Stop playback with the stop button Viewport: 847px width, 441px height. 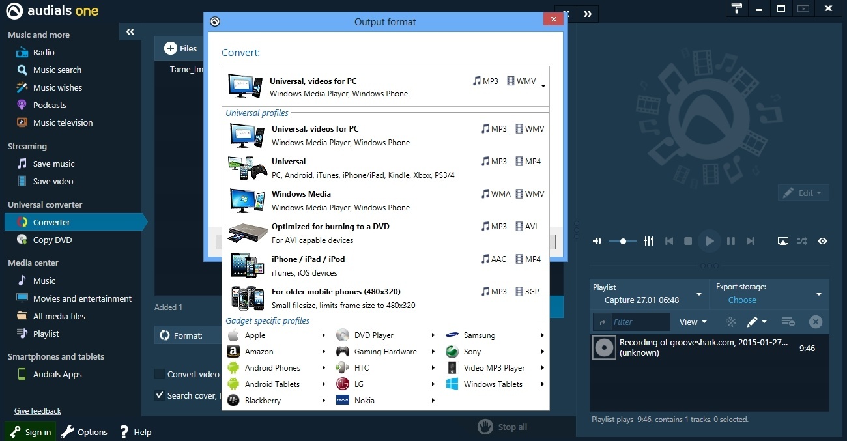tap(688, 241)
